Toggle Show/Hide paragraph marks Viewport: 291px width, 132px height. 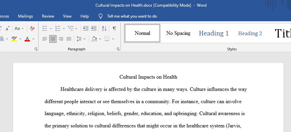click(x=114, y=28)
